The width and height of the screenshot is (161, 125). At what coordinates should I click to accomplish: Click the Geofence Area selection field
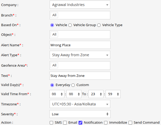click(x=80, y=65)
